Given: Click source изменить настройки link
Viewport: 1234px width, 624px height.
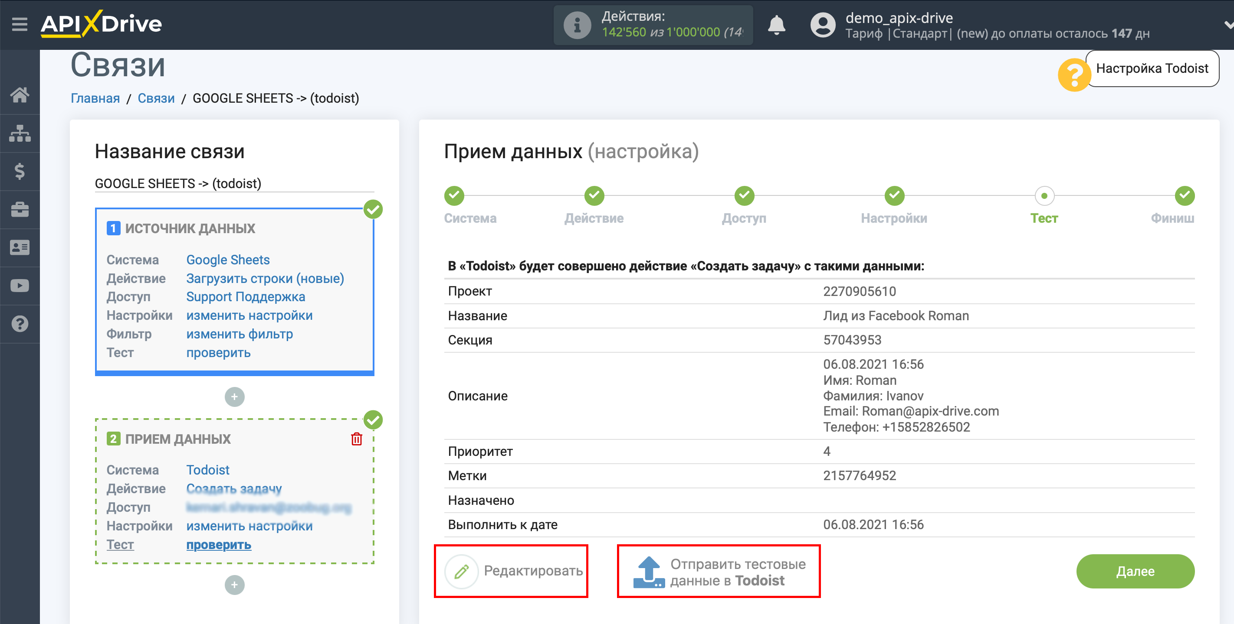Looking at the screenshot, I should coord(249,315).
